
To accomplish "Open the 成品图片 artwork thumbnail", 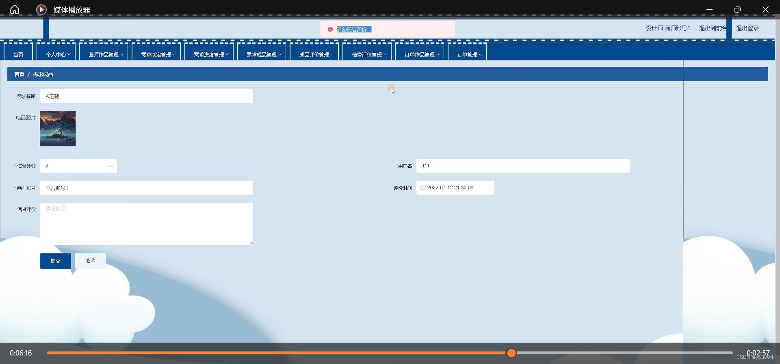I will click(x=58, y=128).
